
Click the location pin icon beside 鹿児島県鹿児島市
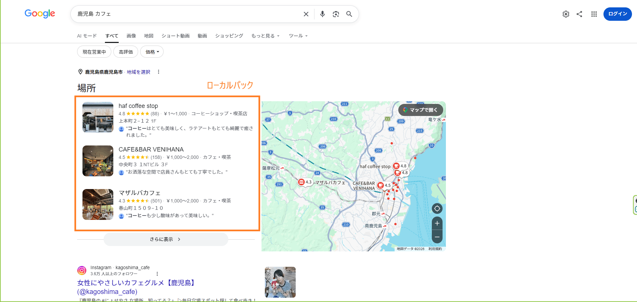coord(80,72)
